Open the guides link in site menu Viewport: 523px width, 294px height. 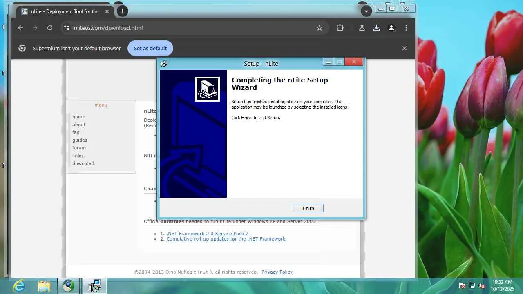click(80, 140)
